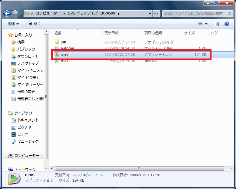
Task: Open the view options dropdown arrow
Action: [x=206, y=24]
